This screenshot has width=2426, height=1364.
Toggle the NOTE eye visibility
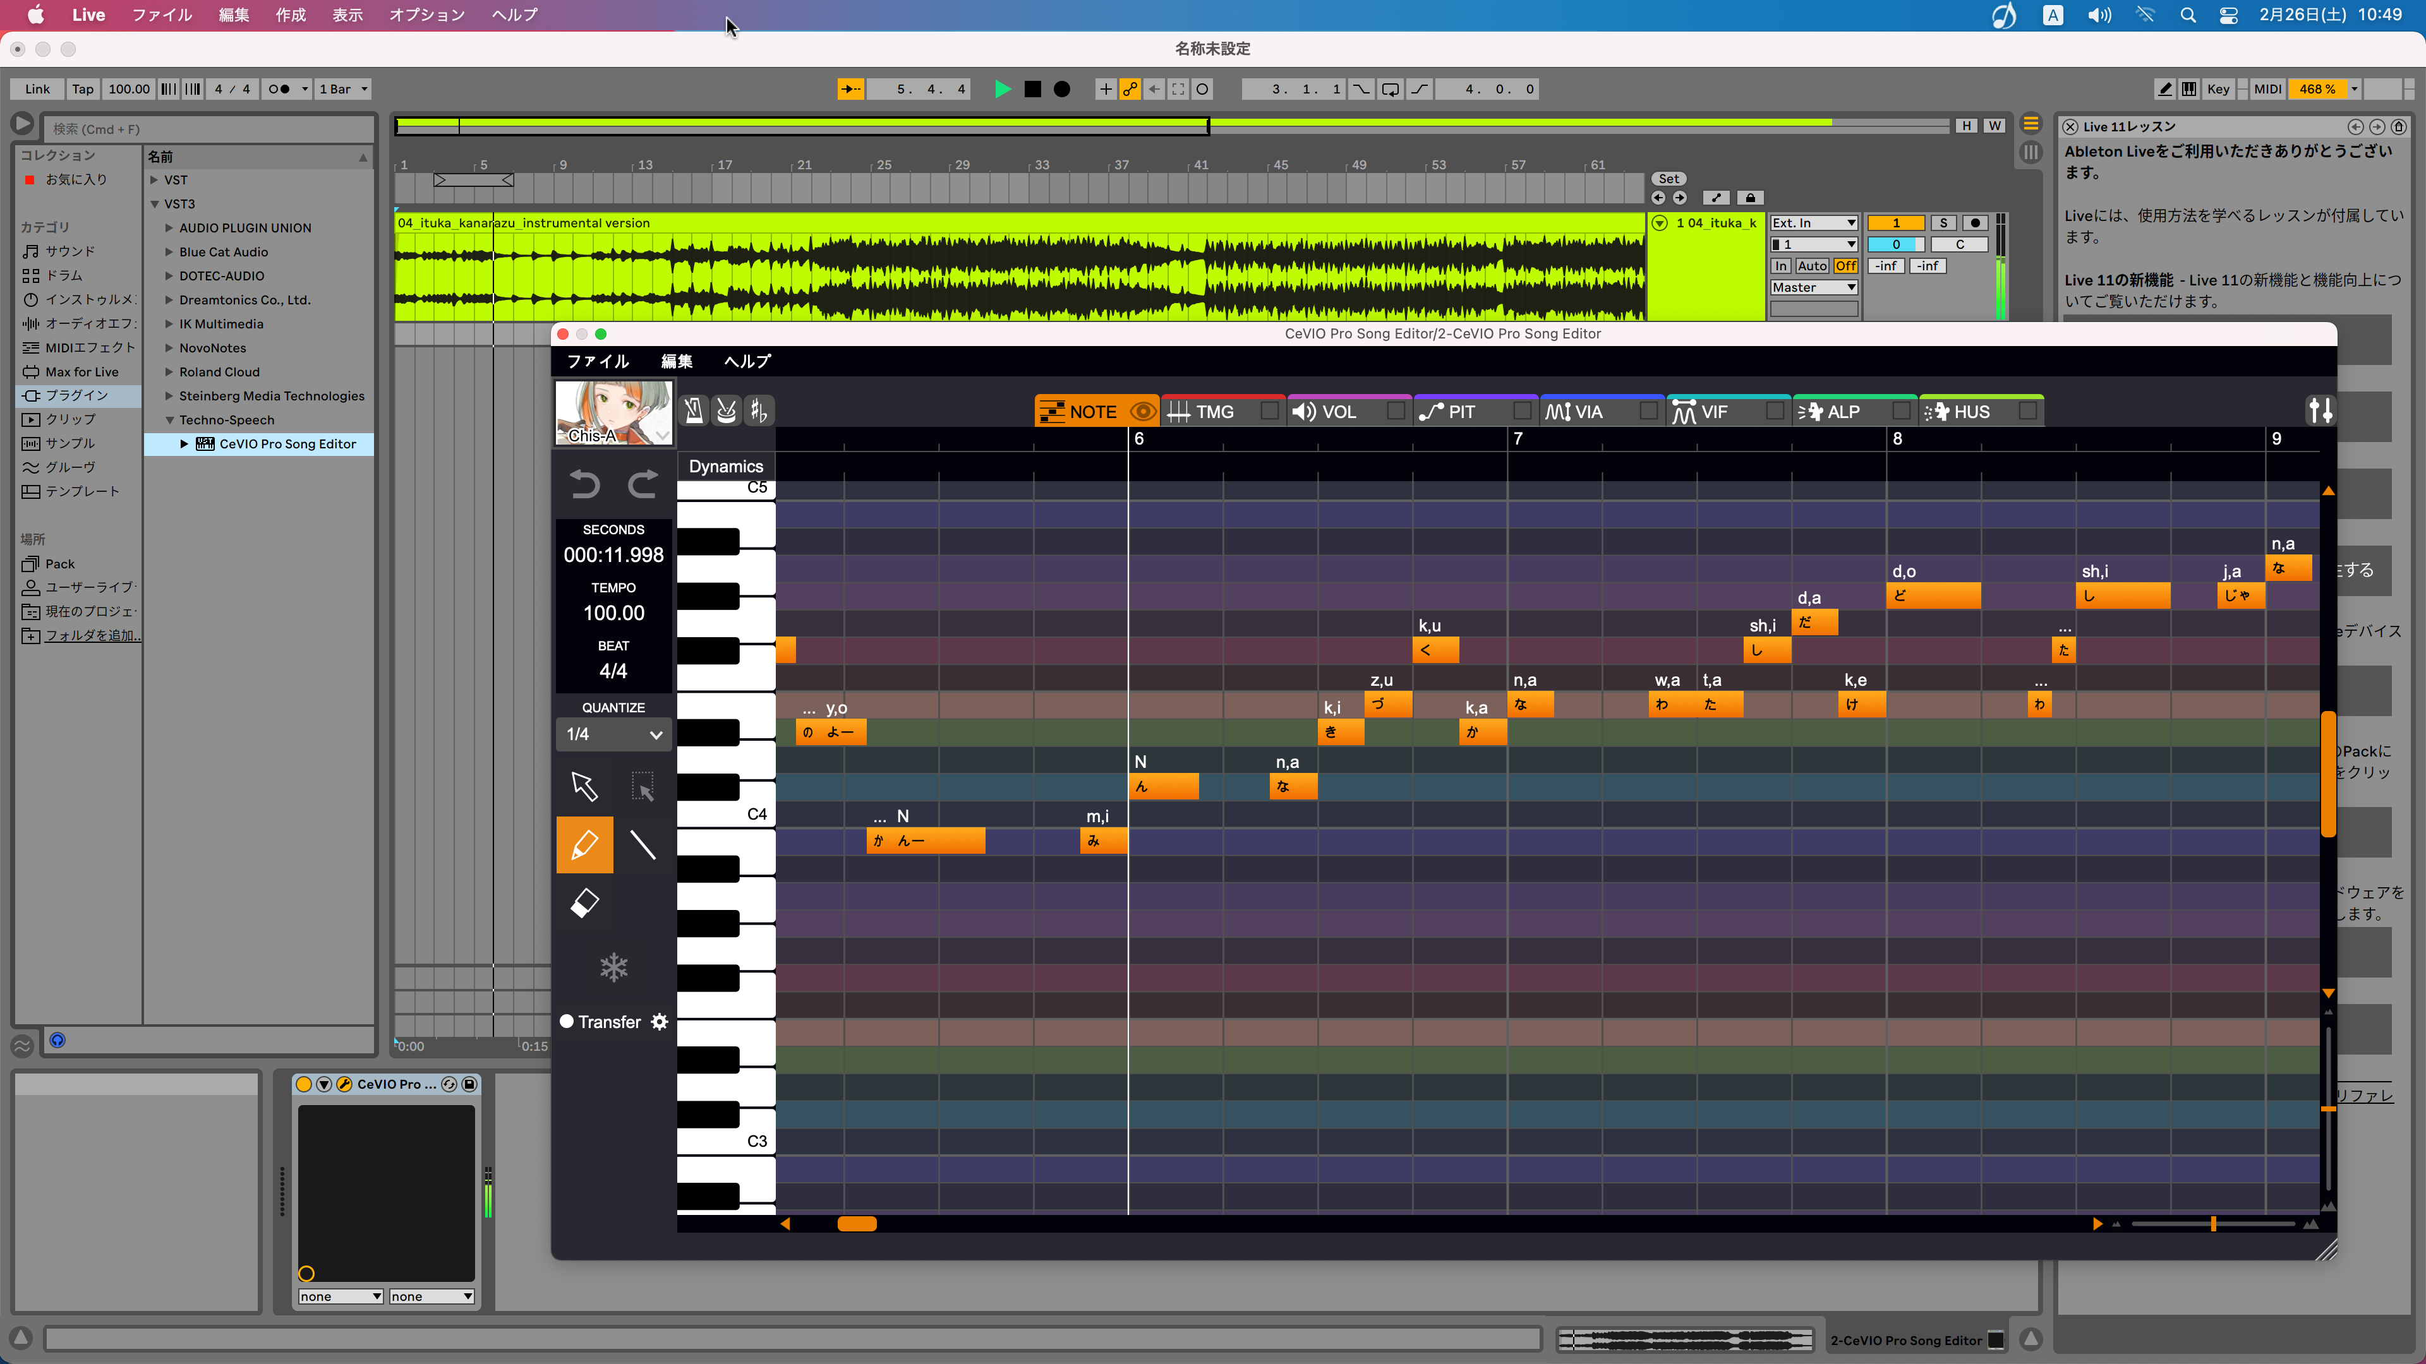[1142, 411]
